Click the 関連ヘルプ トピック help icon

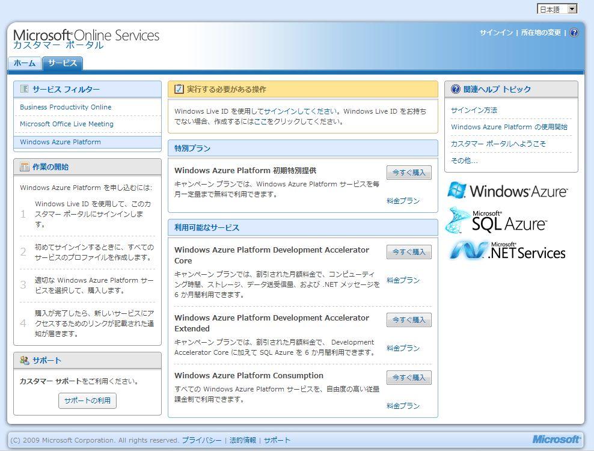click(x=455, y=89)
